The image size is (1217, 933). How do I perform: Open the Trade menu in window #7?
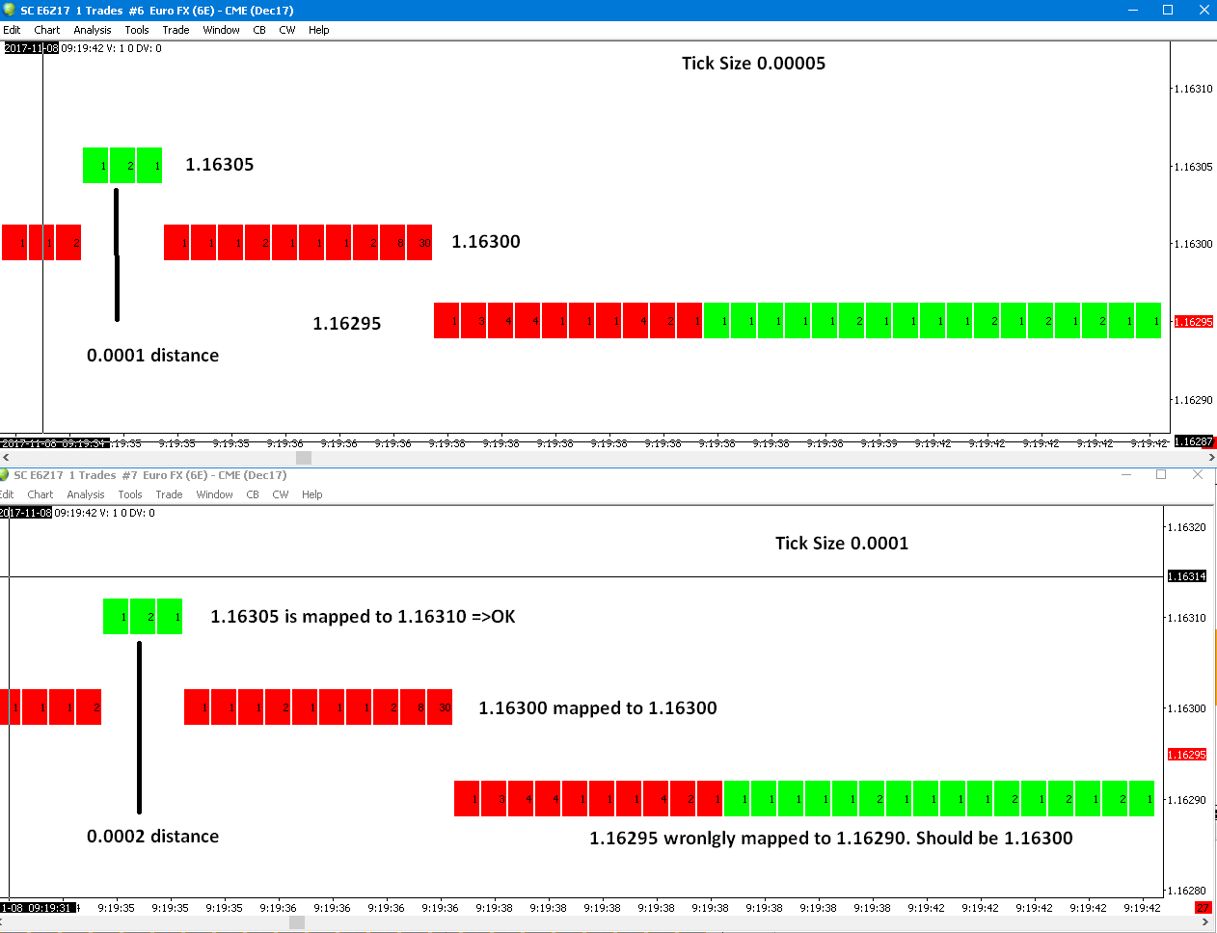[169, 494]
